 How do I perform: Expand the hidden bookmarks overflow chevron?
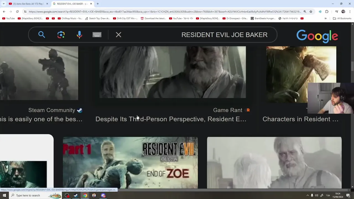coord(326,19)
